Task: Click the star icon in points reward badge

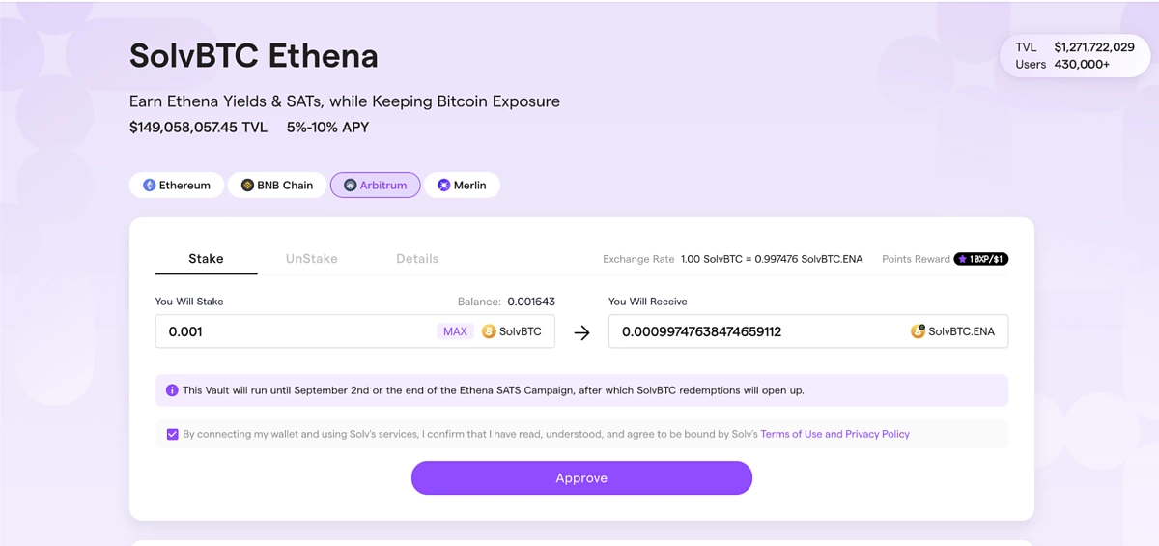Action: click(x=962, y=259)
